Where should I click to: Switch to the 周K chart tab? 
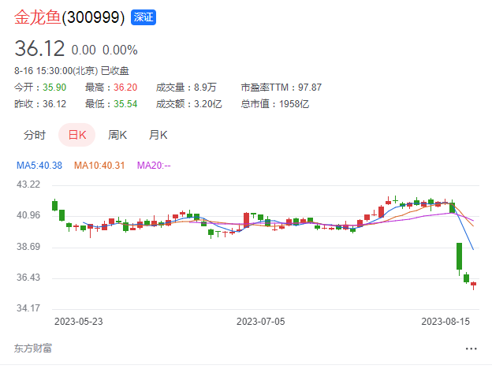point(117,135)
